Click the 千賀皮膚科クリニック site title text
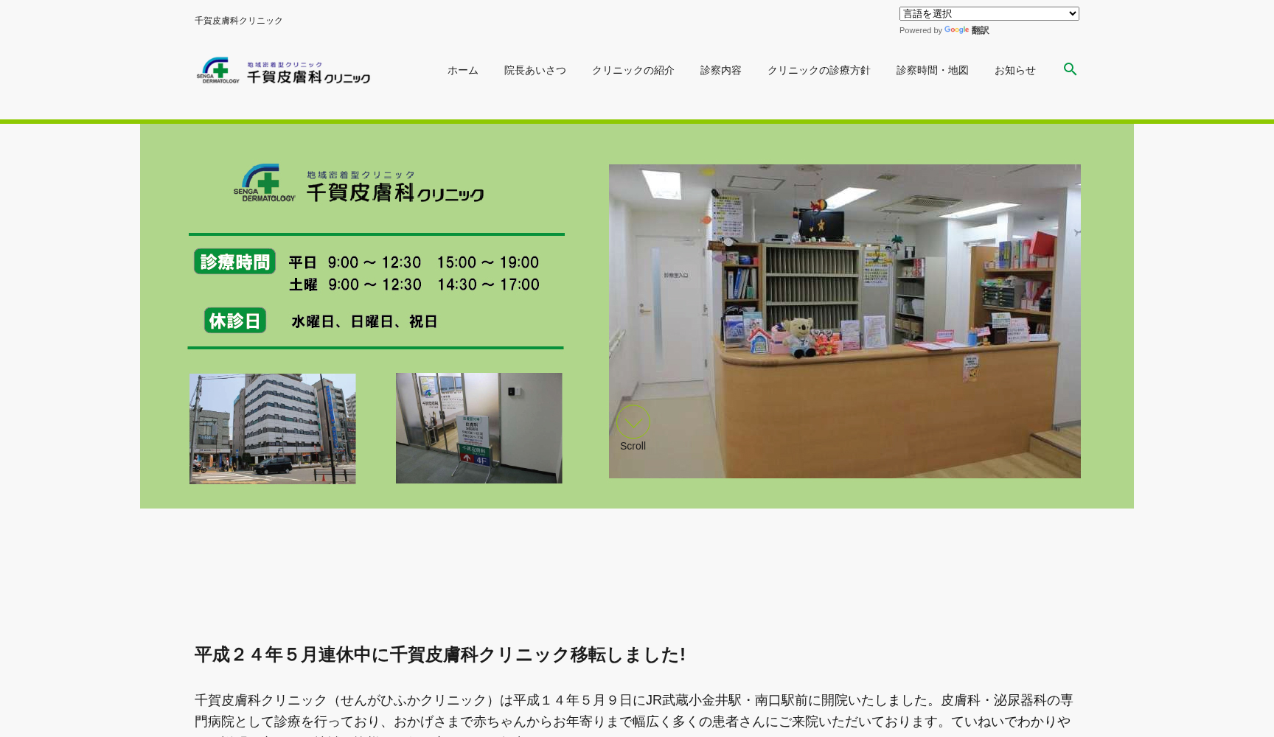Viewport: 1274px width, 737px height. [238, 21]
